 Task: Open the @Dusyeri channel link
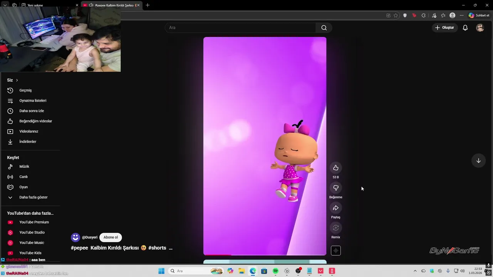click(90, 237)
